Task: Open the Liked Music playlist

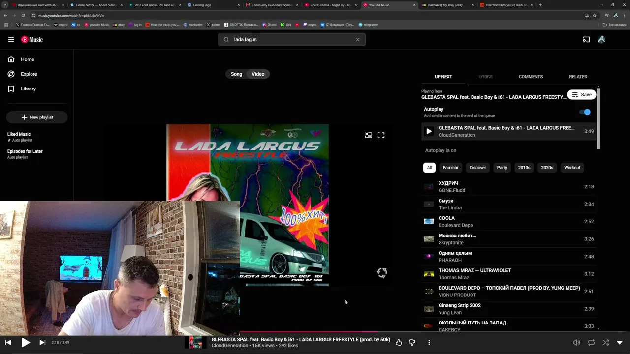Action: pyautogui.click(x=19, y=137)
